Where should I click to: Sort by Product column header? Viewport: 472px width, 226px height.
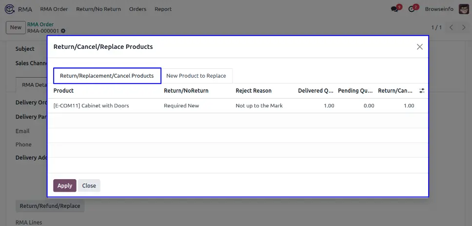[x=64, y=91]
